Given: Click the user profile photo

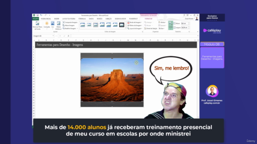Looking at the screenshot, I should click(197, 19).
